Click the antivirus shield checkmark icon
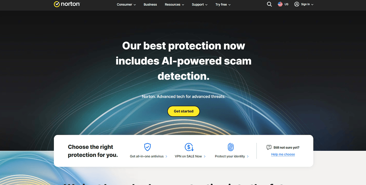The image size is (366, 185). click(147, 147)
